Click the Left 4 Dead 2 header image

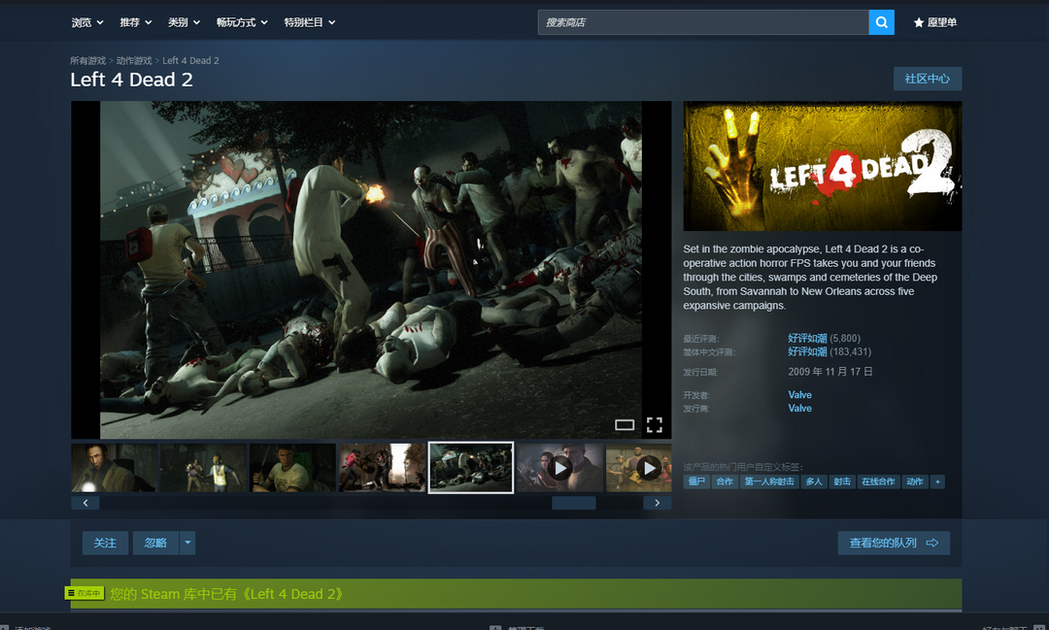pos(823,166)
